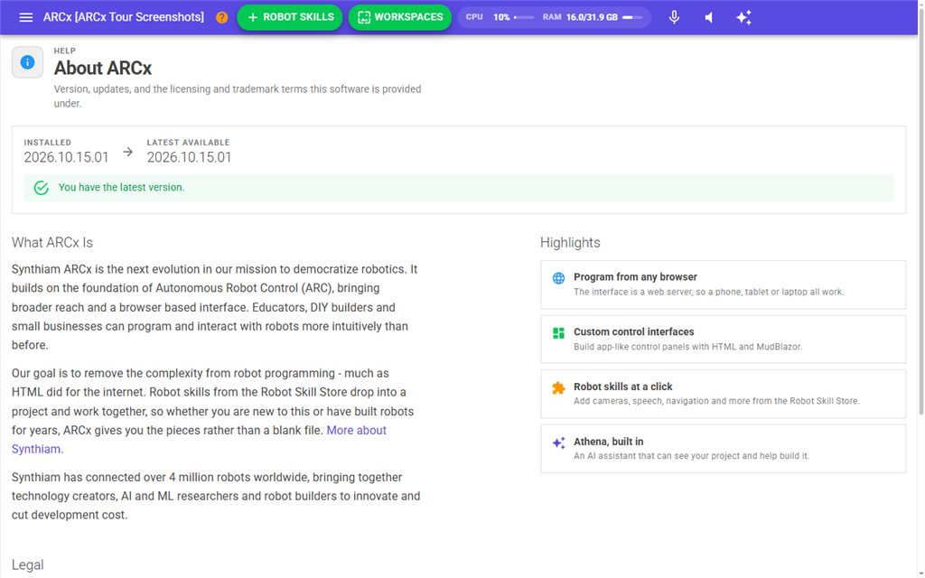Open Athena AI assistant sparkle icon in top bar
This screenshot has width=925, height=578.
(x=744, y=17)
